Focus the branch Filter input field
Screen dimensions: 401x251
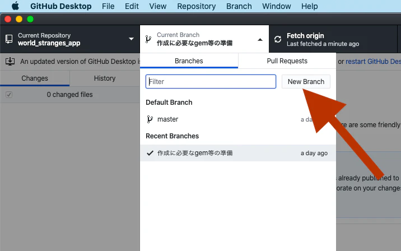click(211, 81)
